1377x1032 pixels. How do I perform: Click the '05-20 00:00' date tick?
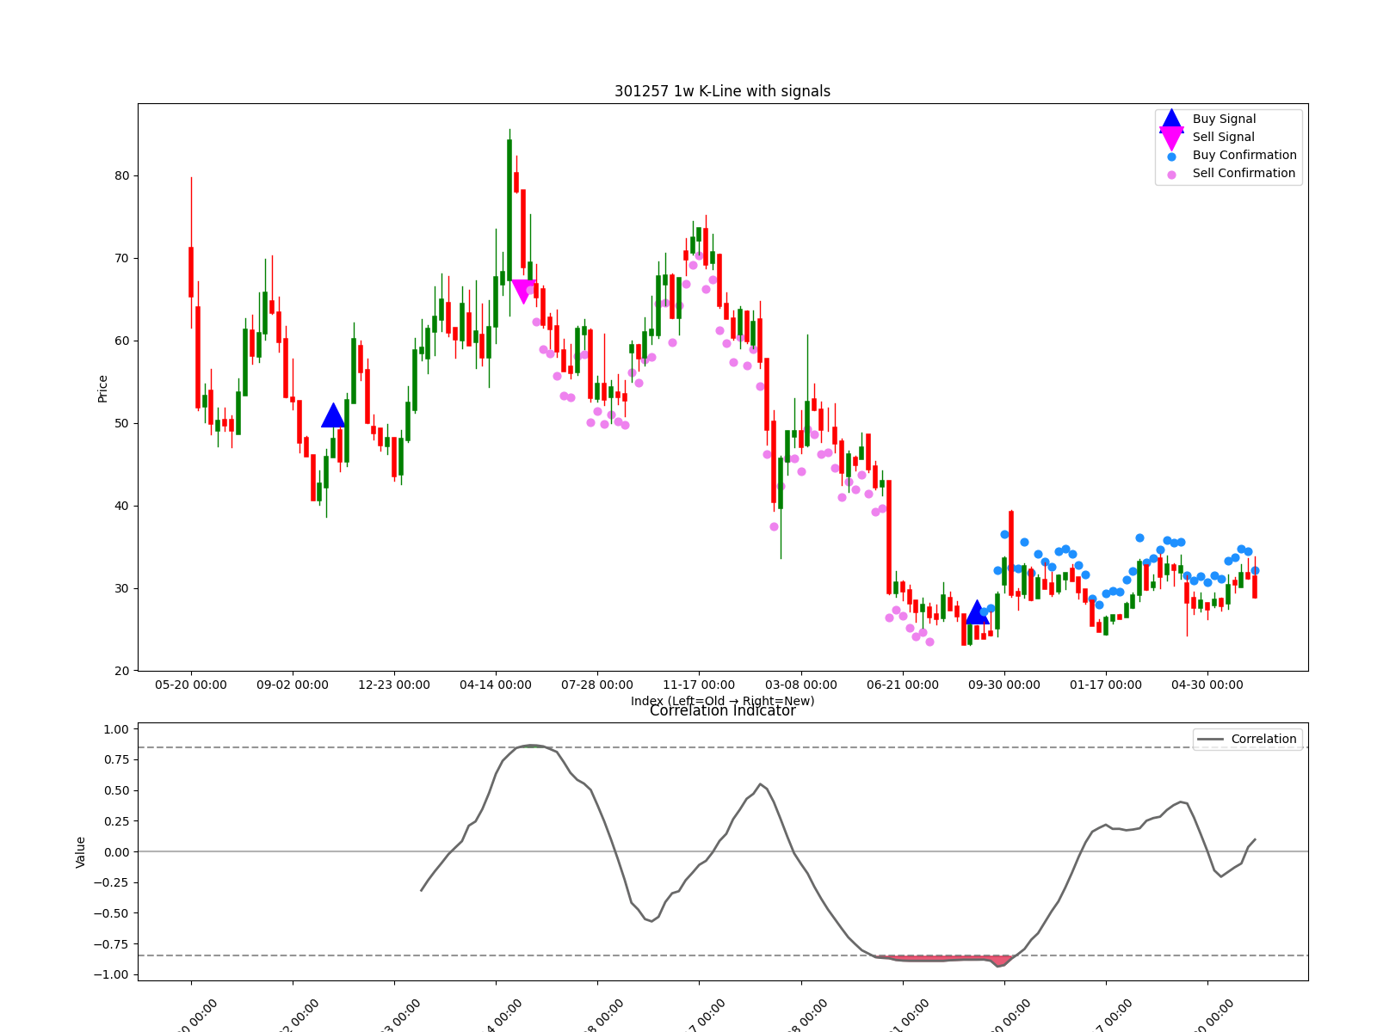191,685
